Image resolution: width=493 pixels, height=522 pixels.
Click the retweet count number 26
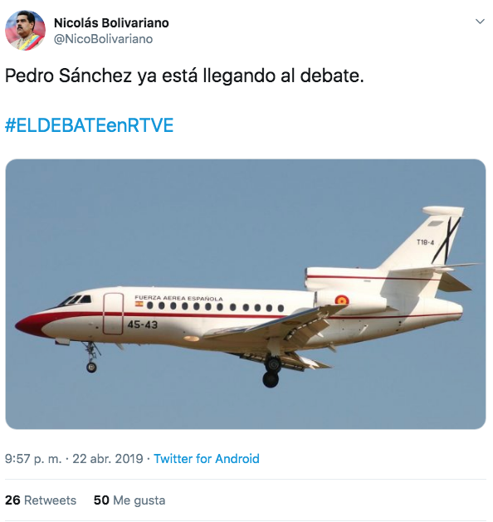tap(12, 500)
